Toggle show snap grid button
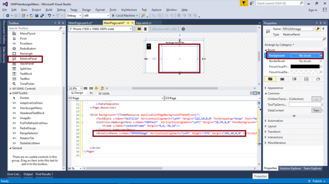 pos(86,88)
